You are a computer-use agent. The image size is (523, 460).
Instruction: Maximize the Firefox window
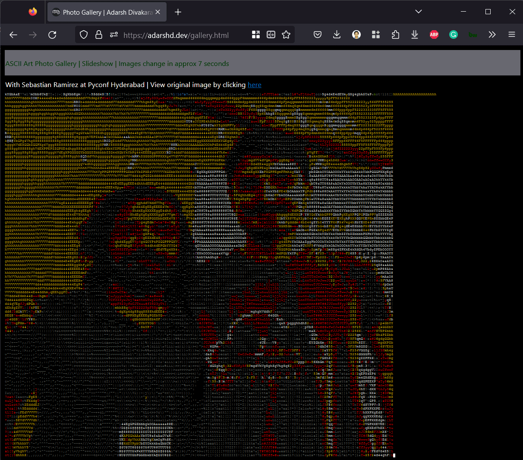tap(488, 12)
